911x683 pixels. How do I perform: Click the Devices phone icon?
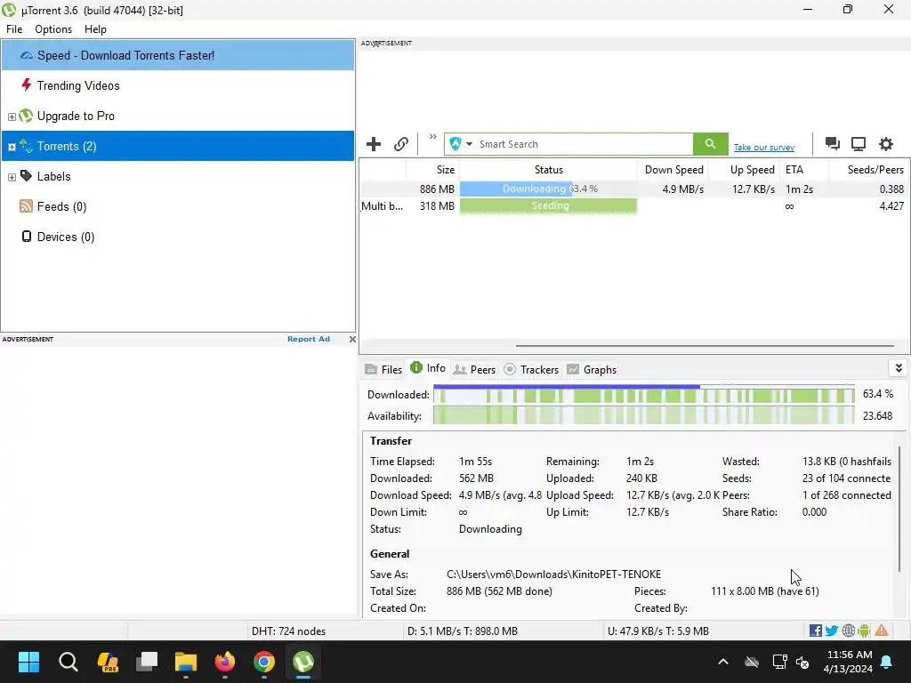click(26, 236)
